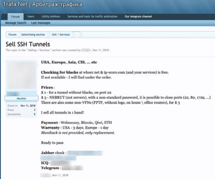Click the Newbie user rank badge
This screenshot has width=215, height=179.
pyautogui.click(x=22, y=98)
